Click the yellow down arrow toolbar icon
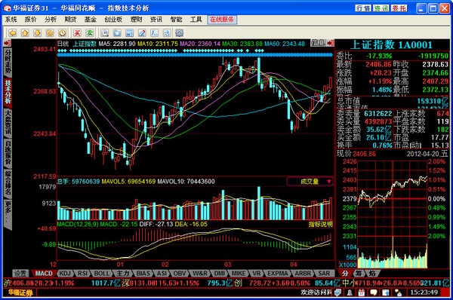Screen dimensions: 453x300 38,33
